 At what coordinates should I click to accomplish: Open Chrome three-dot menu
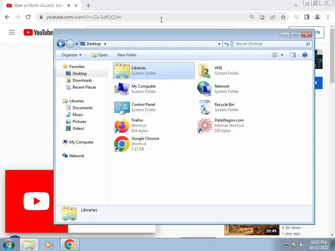tap(328, 17)
